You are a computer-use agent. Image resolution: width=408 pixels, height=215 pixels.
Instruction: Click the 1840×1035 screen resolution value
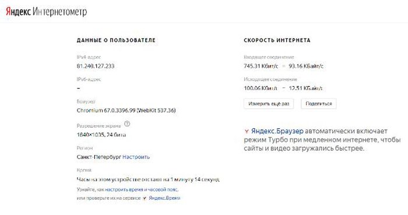(101, 135)
